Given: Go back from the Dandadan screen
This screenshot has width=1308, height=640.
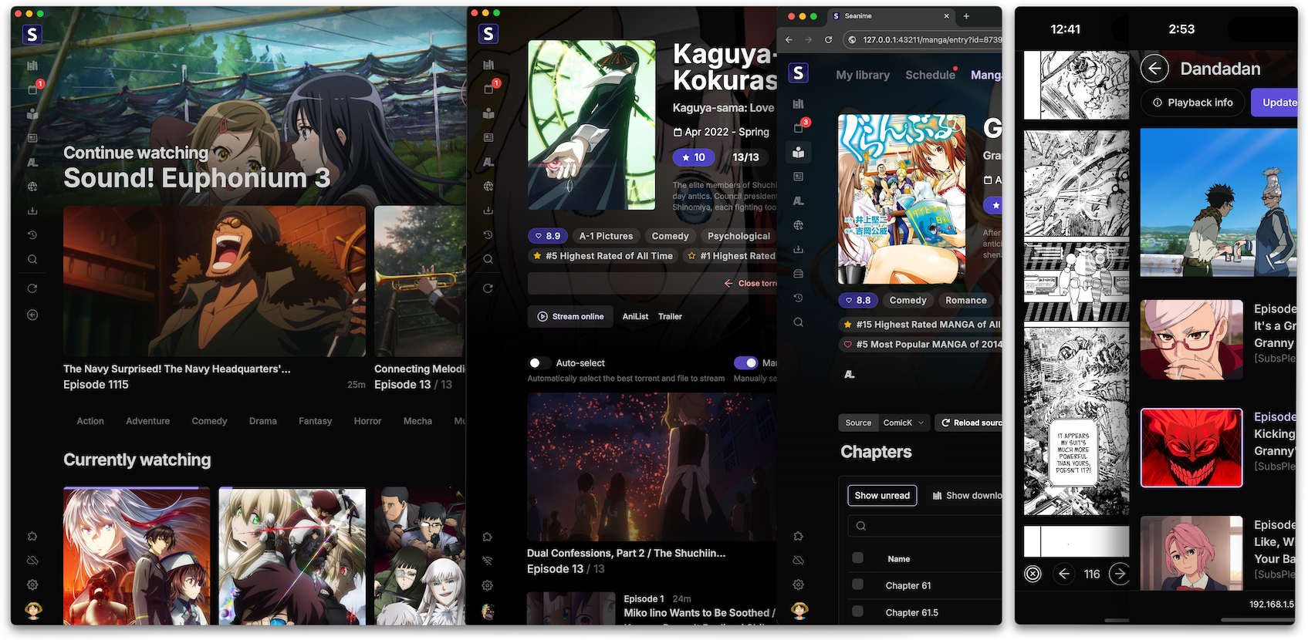Looking at the screenshot, I should click(x=1154, y=69).
